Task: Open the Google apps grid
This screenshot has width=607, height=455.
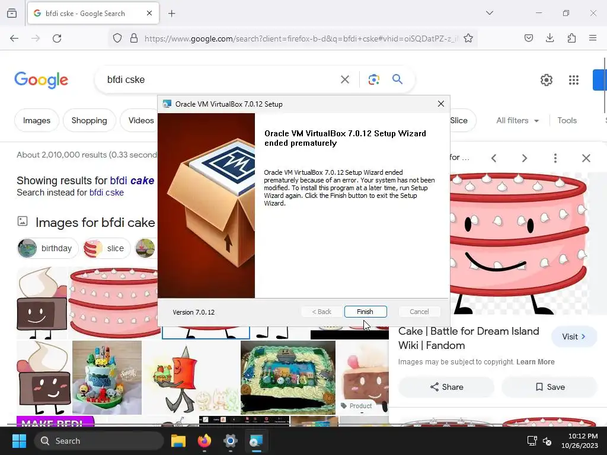Action: pos(574,80)
